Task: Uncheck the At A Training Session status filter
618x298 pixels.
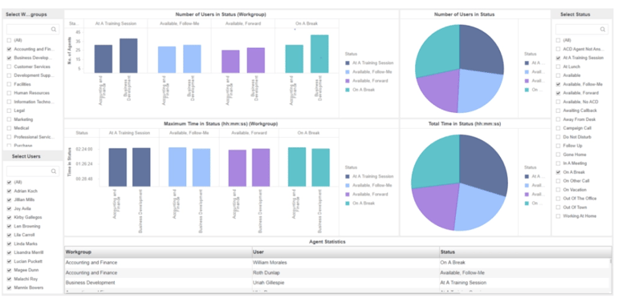Action: click(x=558, y=58)
